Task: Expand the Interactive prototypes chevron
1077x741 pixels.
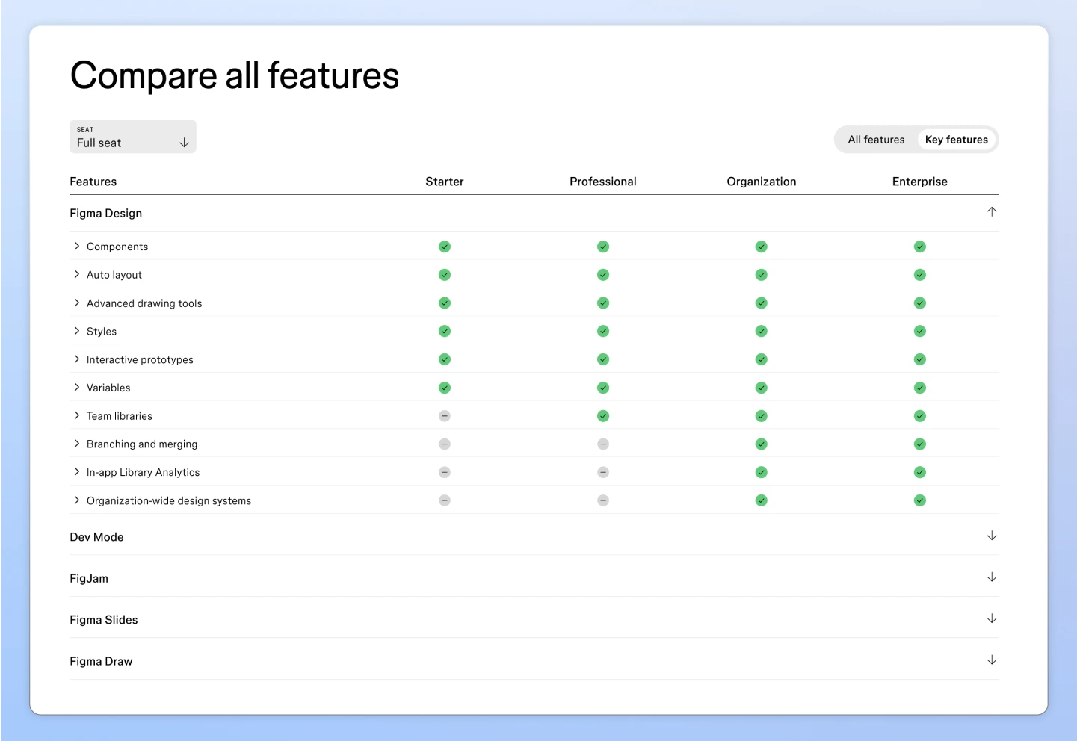Action: pyautogui.click(x=76, y=359)
